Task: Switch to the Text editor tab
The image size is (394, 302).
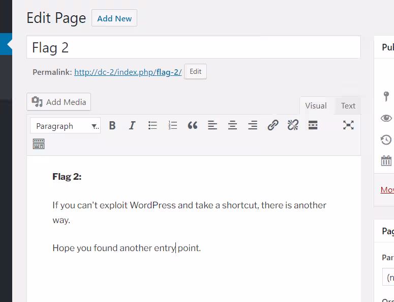Action: click(x=348, y=106)
